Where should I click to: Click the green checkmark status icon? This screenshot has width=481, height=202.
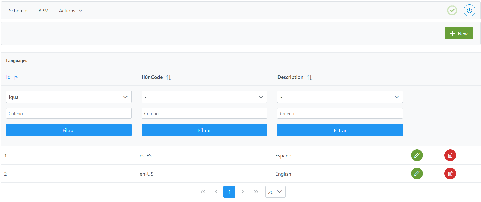[x=452, y=11]
